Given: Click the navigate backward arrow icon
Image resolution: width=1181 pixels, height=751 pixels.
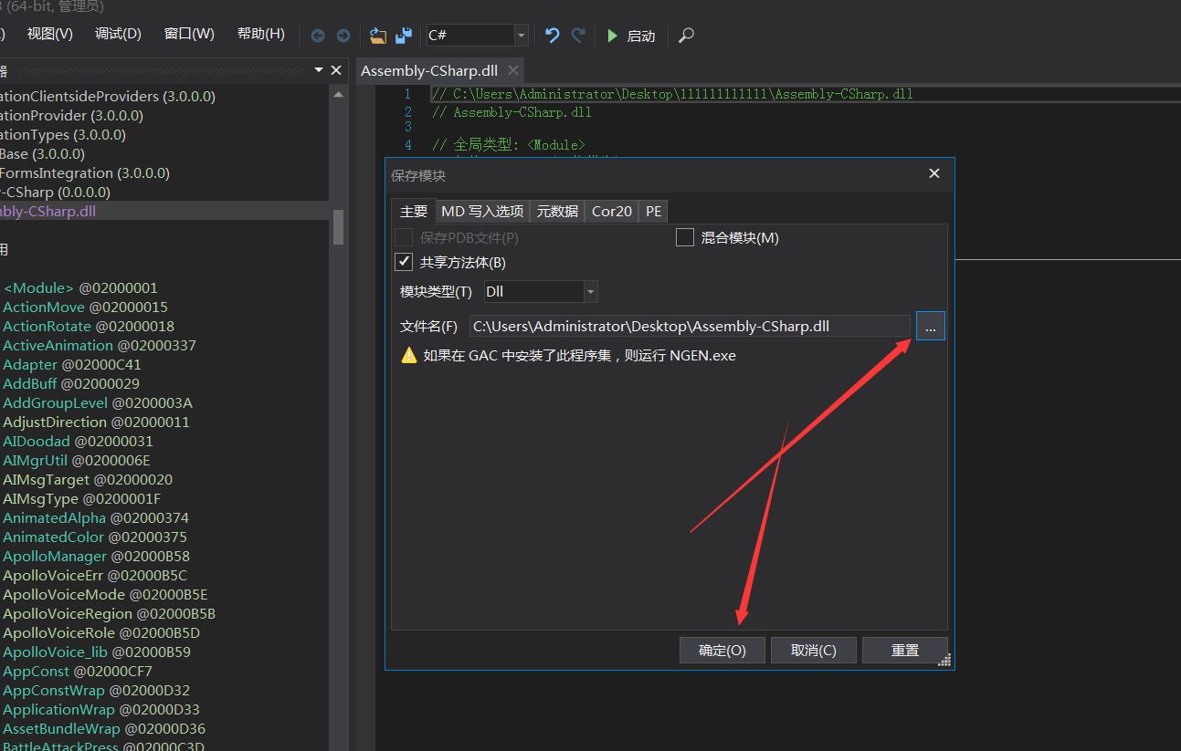Looking at the screenshot, I should tap(318, 36).
